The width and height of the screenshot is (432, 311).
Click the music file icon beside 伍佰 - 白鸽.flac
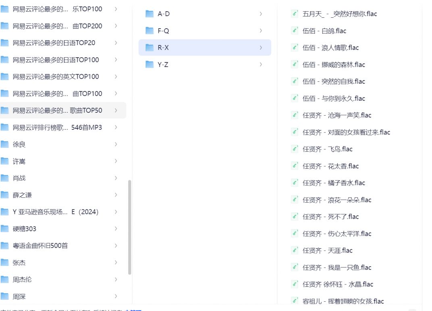coord(295,31)
